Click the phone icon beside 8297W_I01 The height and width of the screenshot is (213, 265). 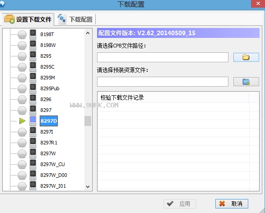tap(33, 185)
